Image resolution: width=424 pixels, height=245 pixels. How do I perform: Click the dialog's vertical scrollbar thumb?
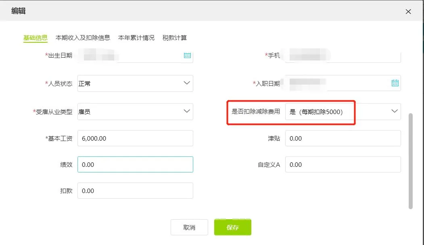coord(410,161)
